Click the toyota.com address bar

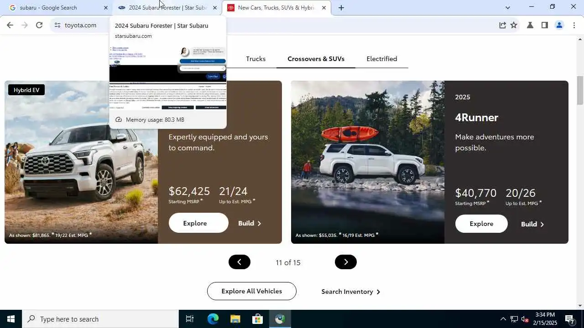click(274, 25)
